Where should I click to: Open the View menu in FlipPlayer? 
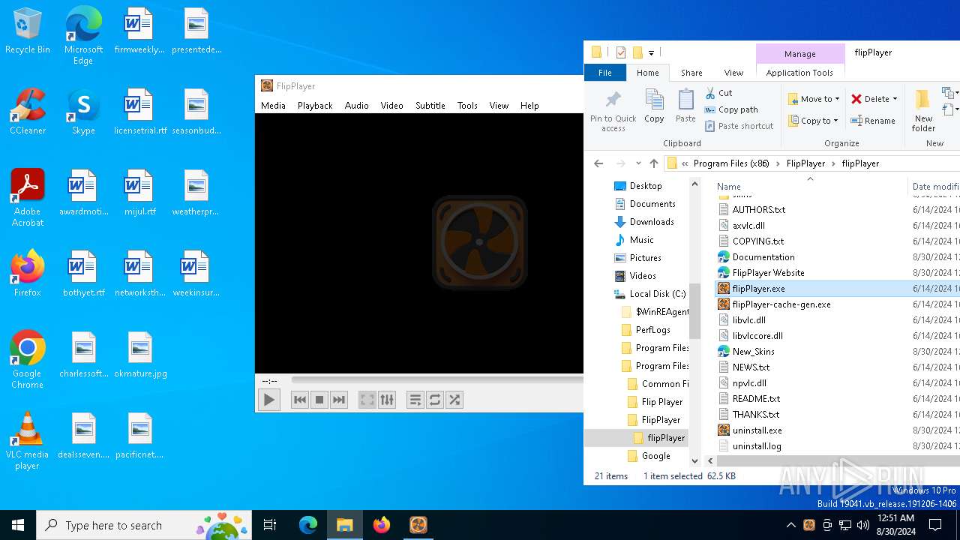pyautogui.click(x=499, y=106)
